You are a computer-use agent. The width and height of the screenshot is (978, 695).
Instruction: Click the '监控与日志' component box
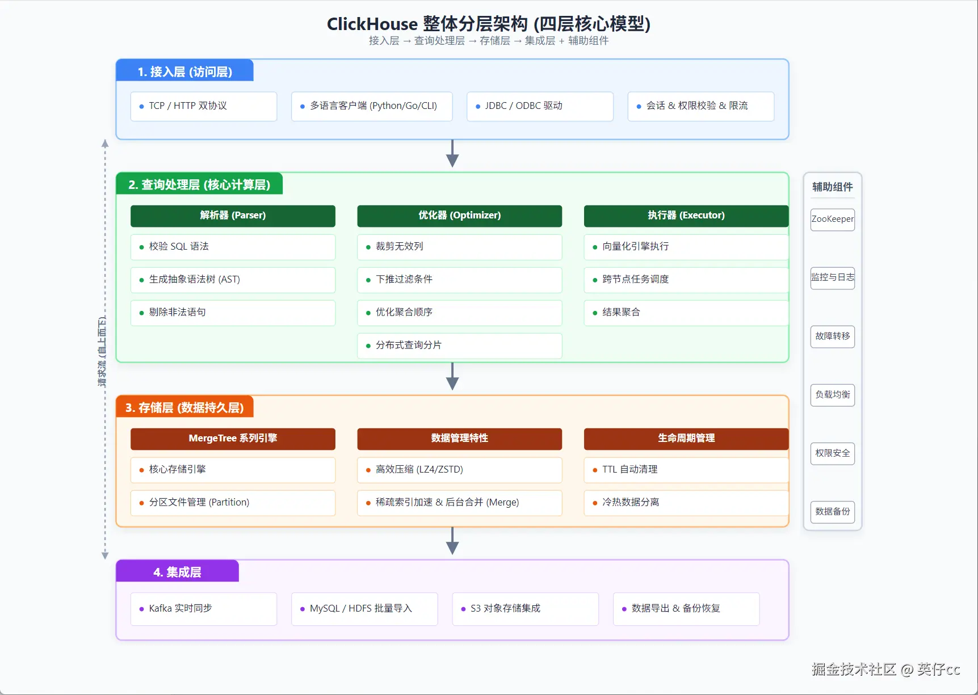pos(833,278)
